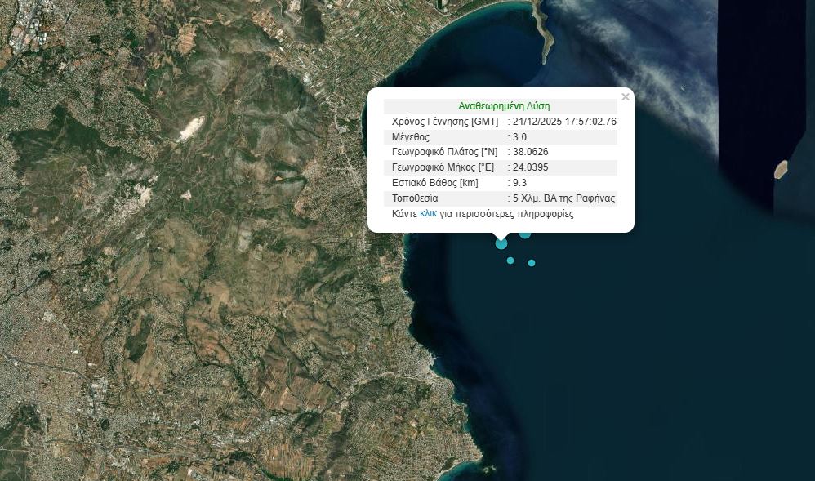The image size is (815, 481).
Task: Click the magnitude value 3.0
Action: pyautogui.click(x=519, y=137)
